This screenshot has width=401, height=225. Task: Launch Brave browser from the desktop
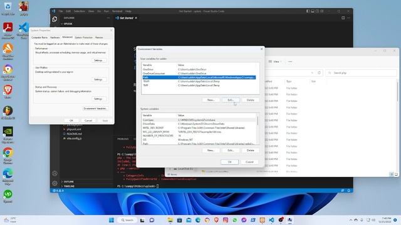coord(8,92)
